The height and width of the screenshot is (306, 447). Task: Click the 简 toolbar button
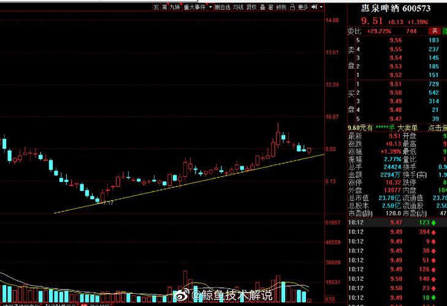[x=164, y=7]
